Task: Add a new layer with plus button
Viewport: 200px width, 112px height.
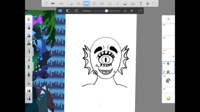Action: pyautogui.click(x=168, y=19)
